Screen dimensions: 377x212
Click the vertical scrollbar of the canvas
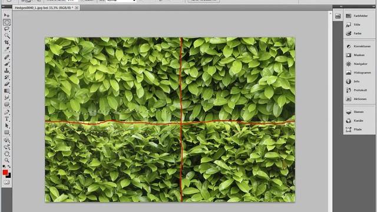click(330, 111)
